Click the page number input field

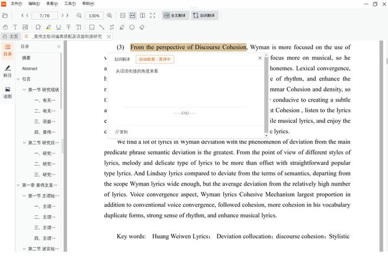coord(44,15)
